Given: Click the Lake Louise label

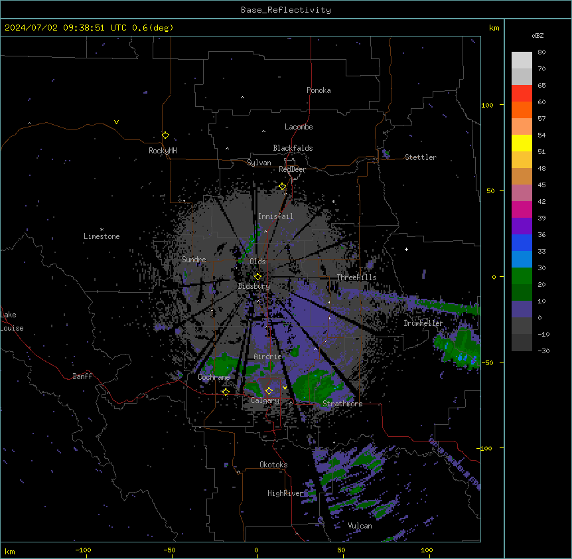Looking at the screenshot, I should pos(12,321).
